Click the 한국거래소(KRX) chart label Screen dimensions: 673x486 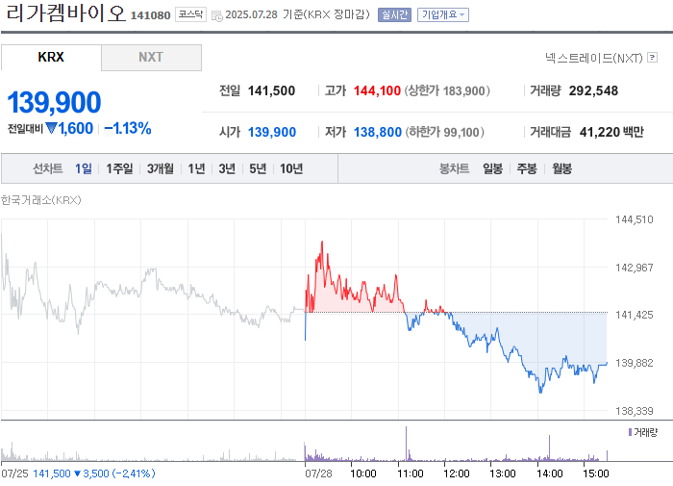41,200
